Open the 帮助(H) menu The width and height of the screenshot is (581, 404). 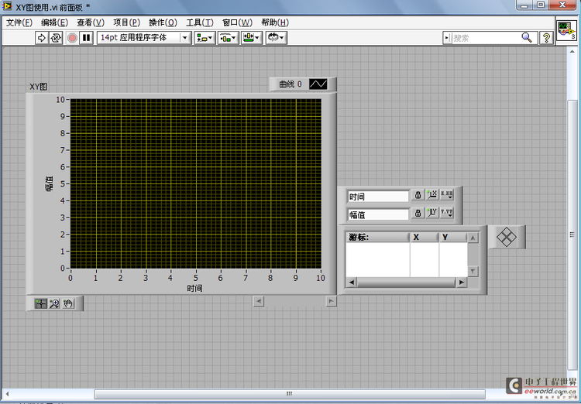tap(275, 22)
